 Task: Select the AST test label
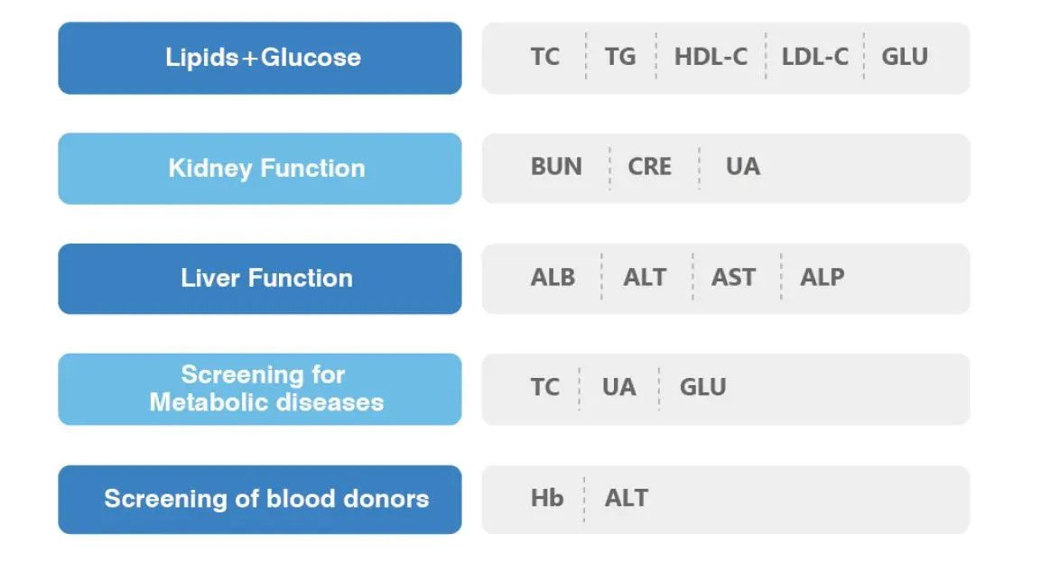pyautogui.click(x=733, y=278)
